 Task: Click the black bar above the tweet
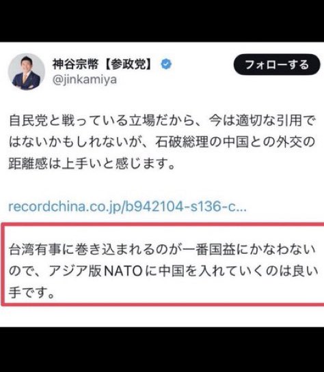coord(162,21)
